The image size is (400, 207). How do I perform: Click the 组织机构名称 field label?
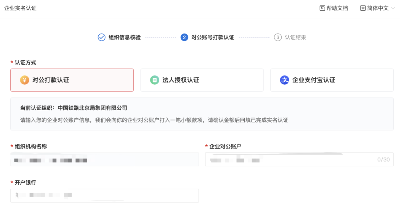click(x=31, y=146)
